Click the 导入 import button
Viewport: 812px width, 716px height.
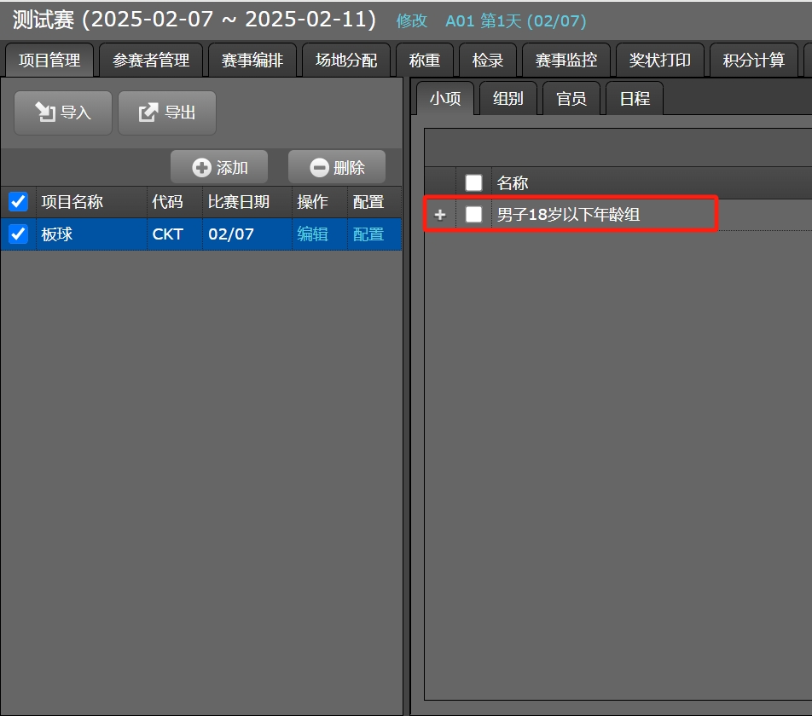(62, 113)
